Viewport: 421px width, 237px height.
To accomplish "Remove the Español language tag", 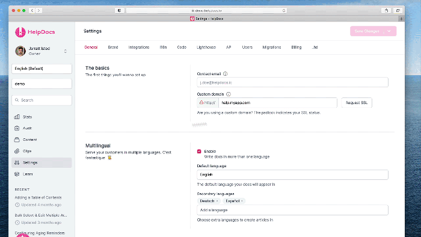I will [x=242, y=201].
